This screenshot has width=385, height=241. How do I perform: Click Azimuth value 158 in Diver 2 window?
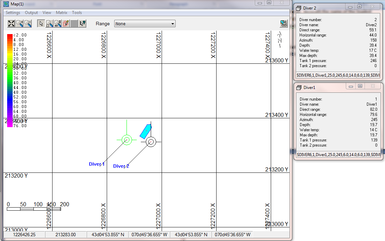373,40
